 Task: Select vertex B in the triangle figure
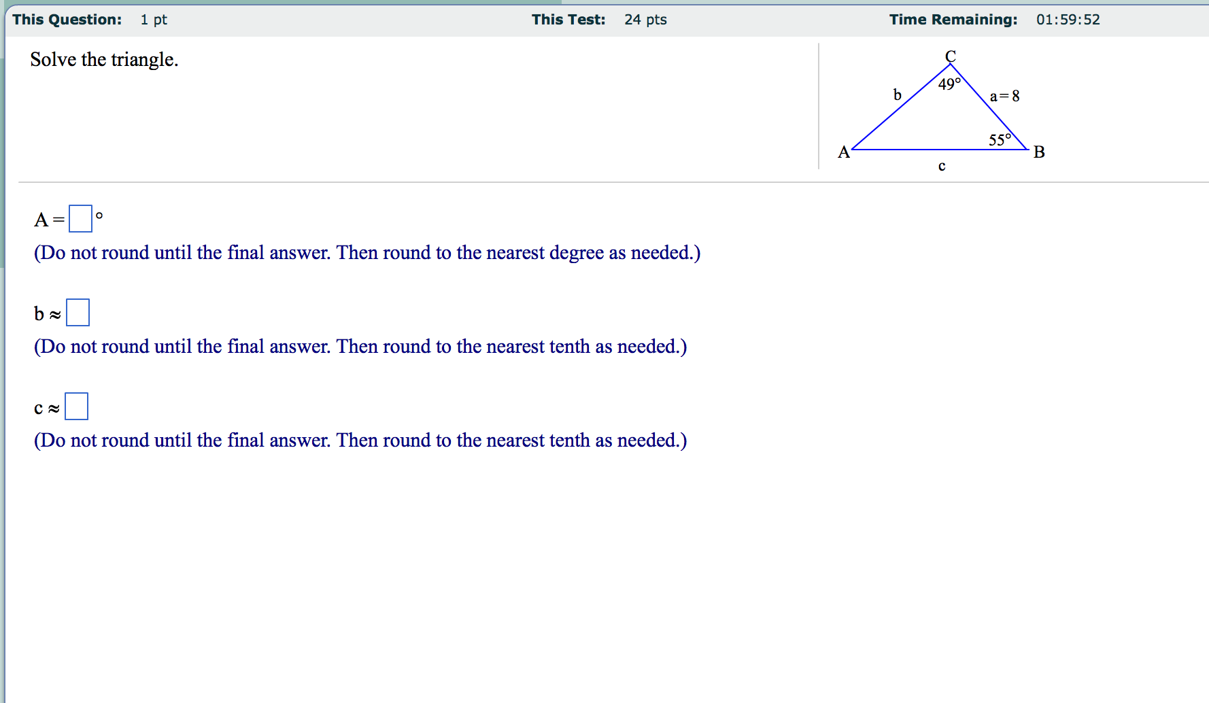click(x=1038, y=152)
